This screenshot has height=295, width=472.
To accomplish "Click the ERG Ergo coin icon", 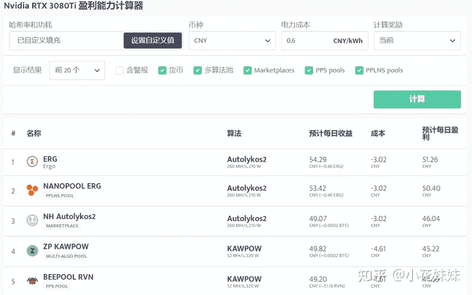I will coord(32,162).
